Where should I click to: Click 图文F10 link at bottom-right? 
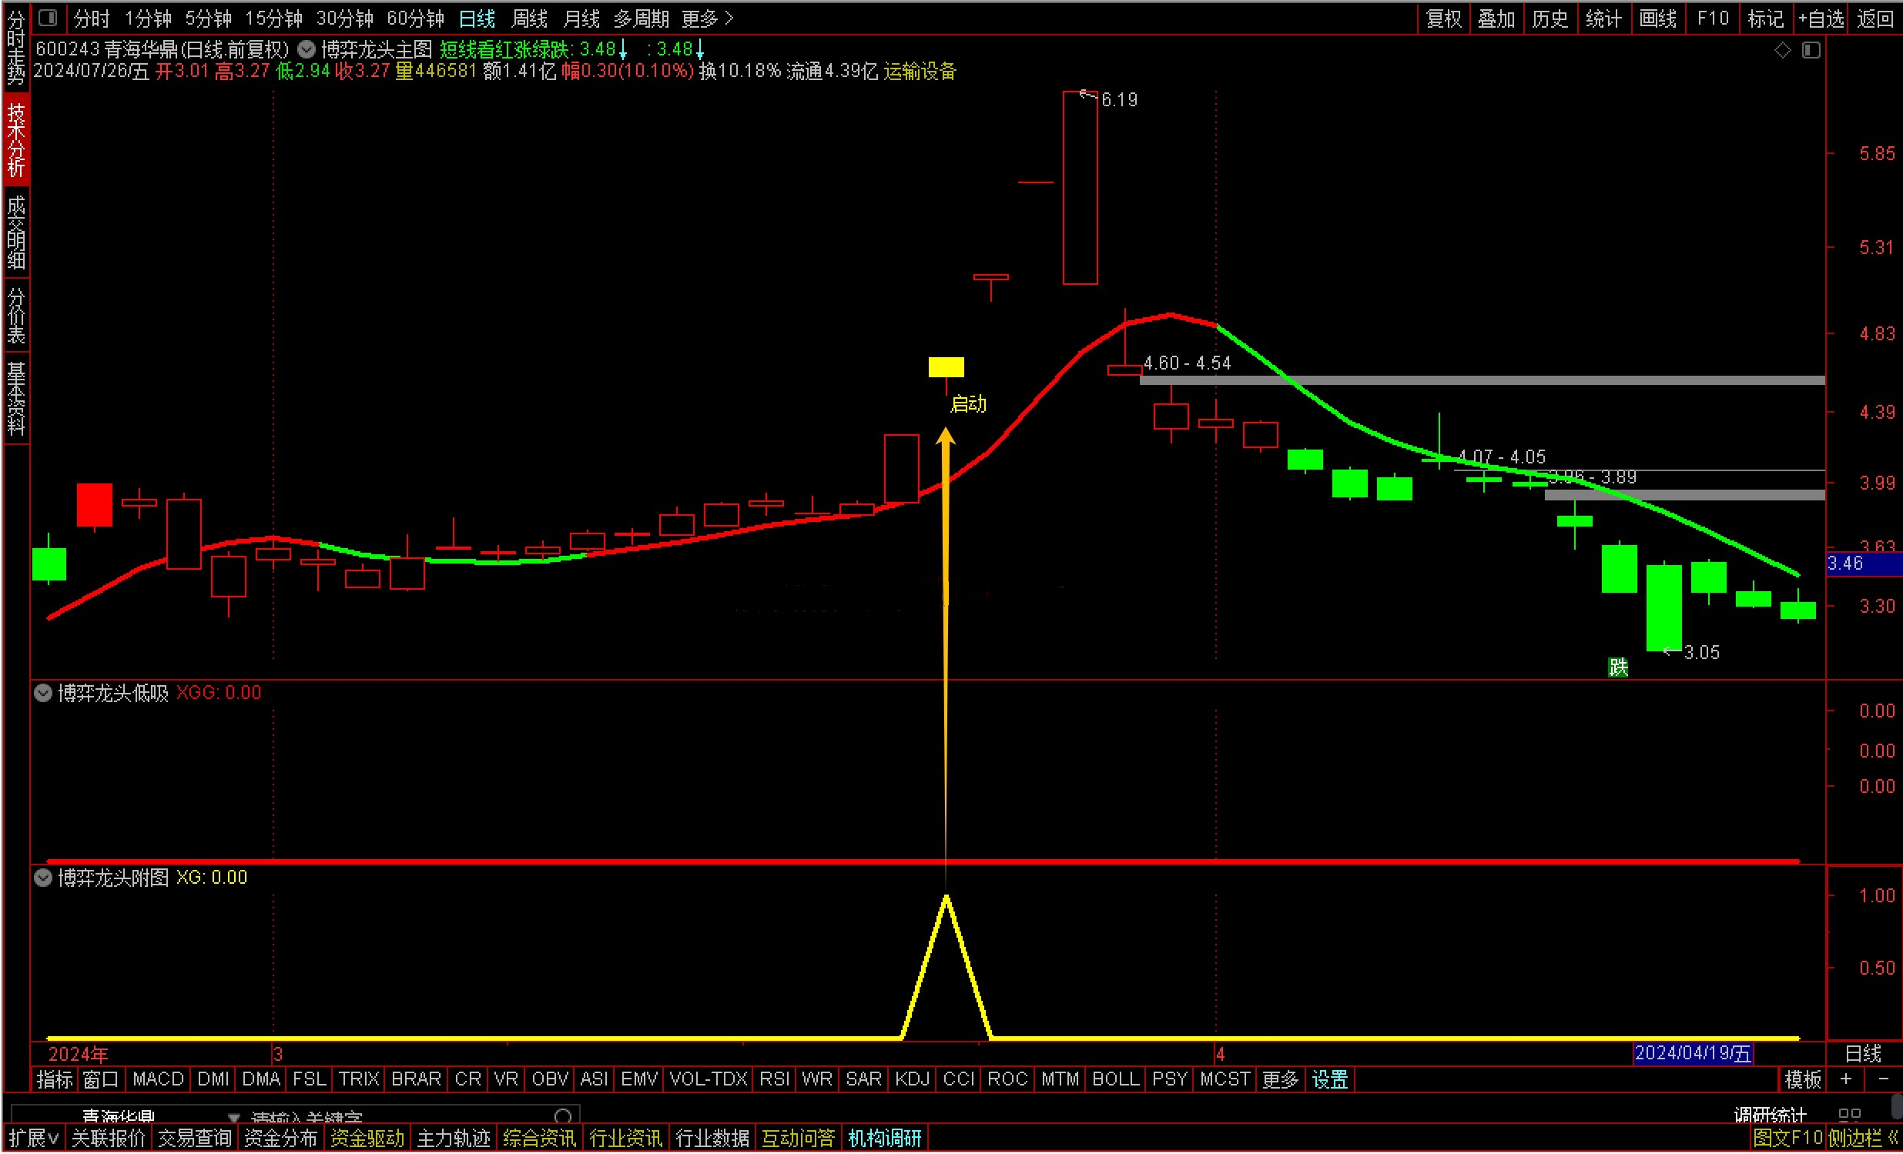coord(1789,1138)
